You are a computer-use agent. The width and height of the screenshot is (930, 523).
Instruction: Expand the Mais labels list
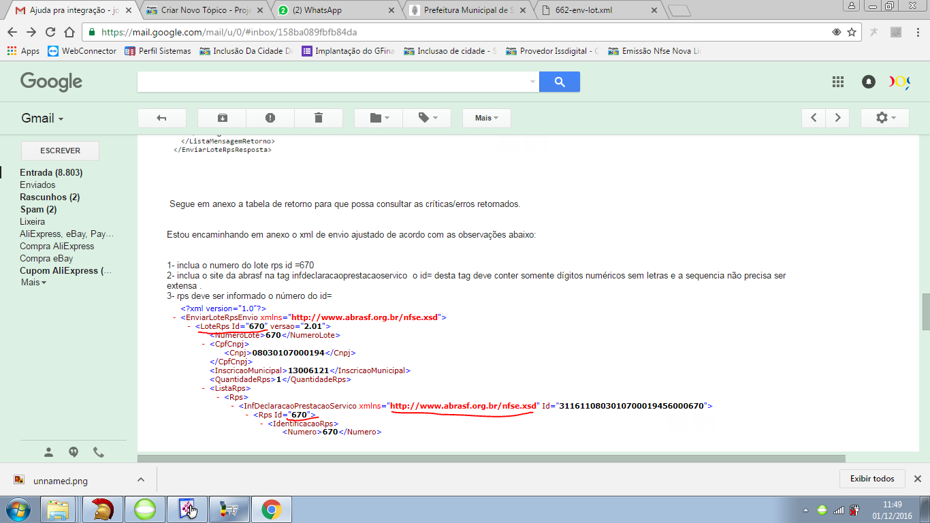point(33,283)
